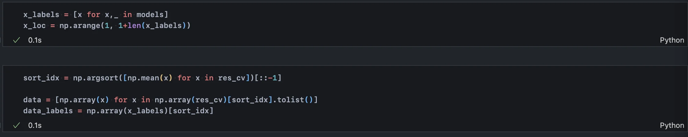Screen dimensions: 688x137
Task: Click the x_loc variable at line start
Action: tap(34, 26)
